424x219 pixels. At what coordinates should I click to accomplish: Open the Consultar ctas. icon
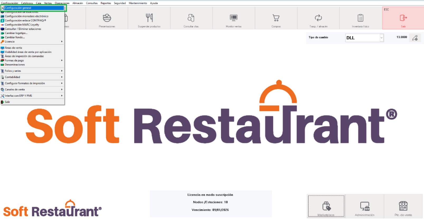[x=191, y=18]
